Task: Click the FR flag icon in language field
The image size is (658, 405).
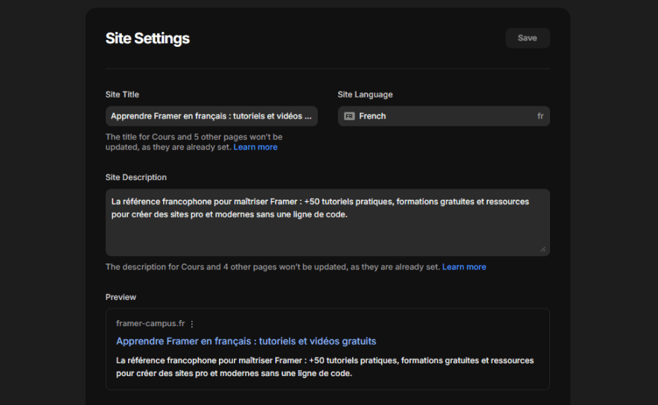Action: pyautogui.click(x=349, y=116)
